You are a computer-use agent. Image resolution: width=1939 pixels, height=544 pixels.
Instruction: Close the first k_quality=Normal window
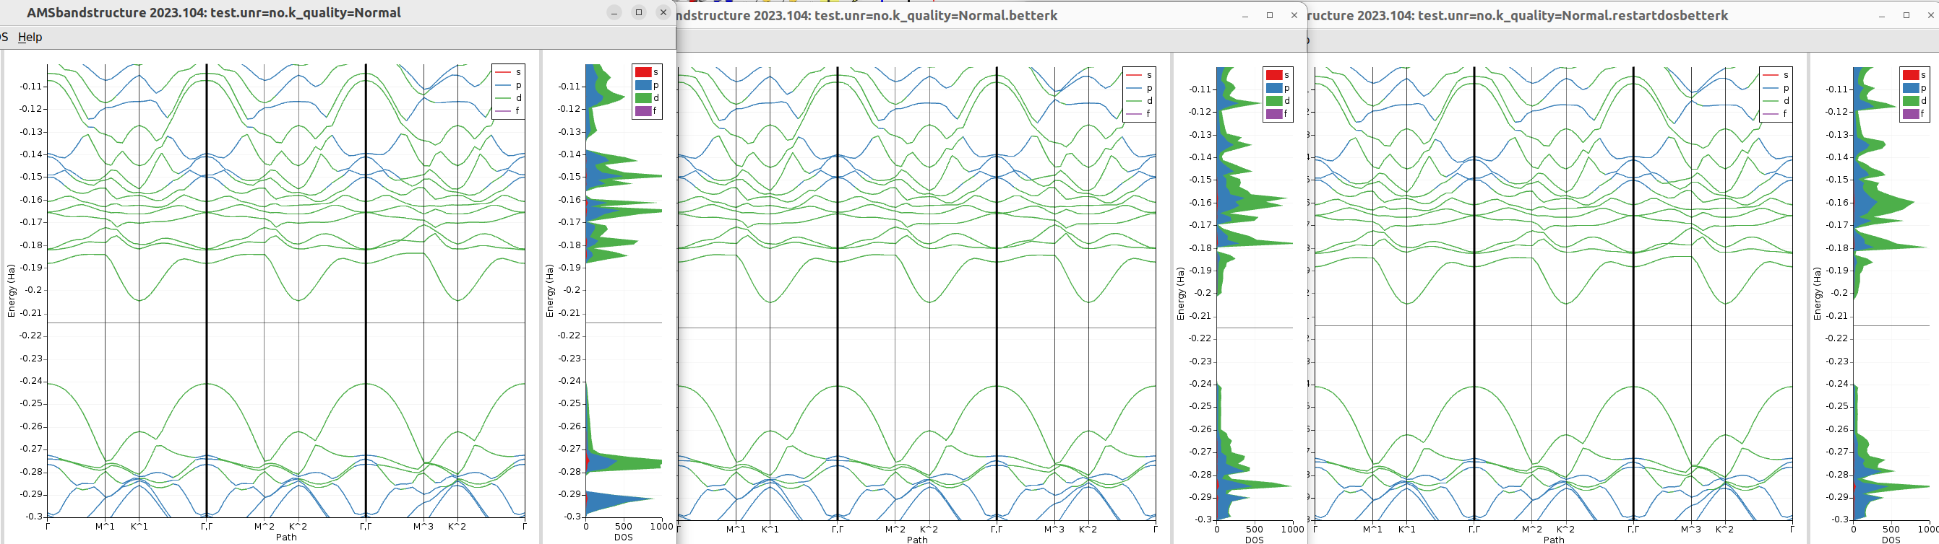[x=663, y=12]
